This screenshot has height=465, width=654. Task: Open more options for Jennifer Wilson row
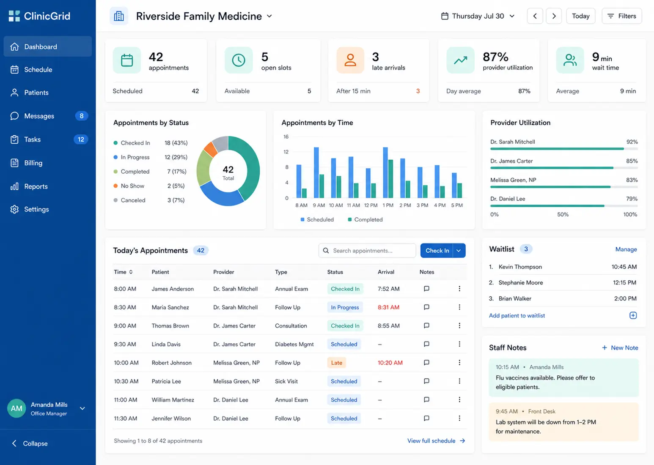pos(459,418)
